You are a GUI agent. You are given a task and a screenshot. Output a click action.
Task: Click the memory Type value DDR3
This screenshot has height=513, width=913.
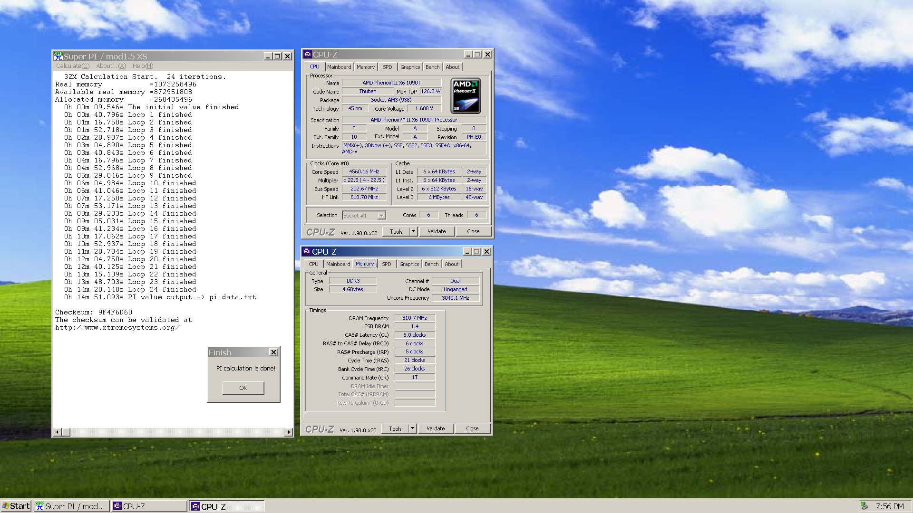tap(353, 281)
